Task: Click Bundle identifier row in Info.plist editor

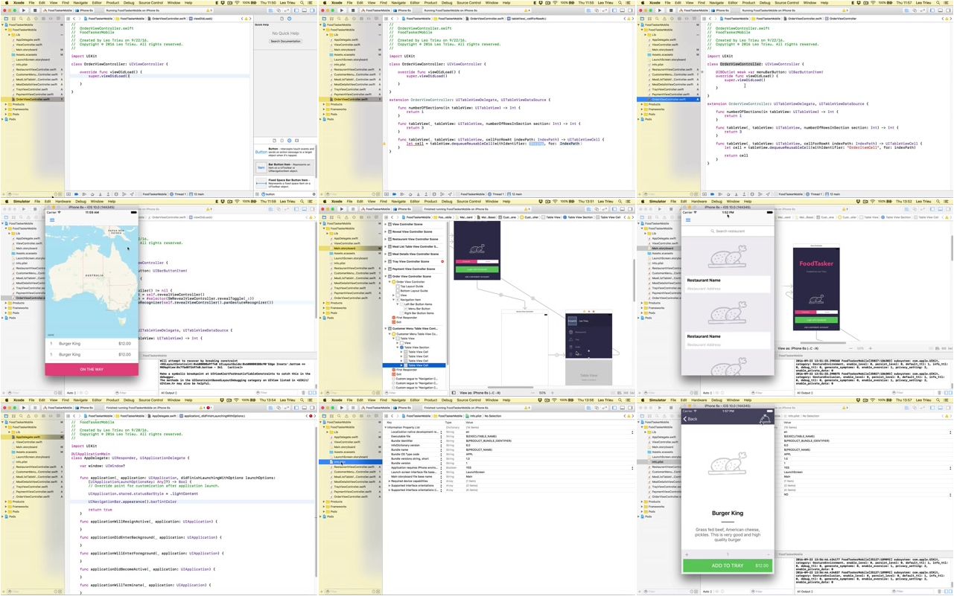Action: (509, 440)
